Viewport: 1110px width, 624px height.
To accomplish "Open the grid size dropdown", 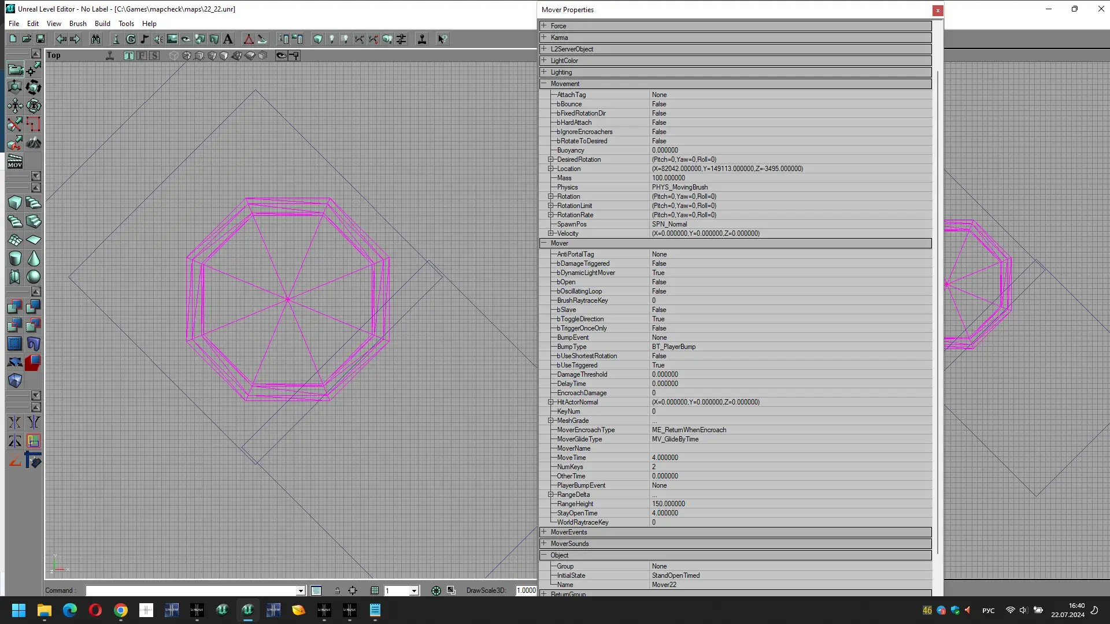I will 414,590.
